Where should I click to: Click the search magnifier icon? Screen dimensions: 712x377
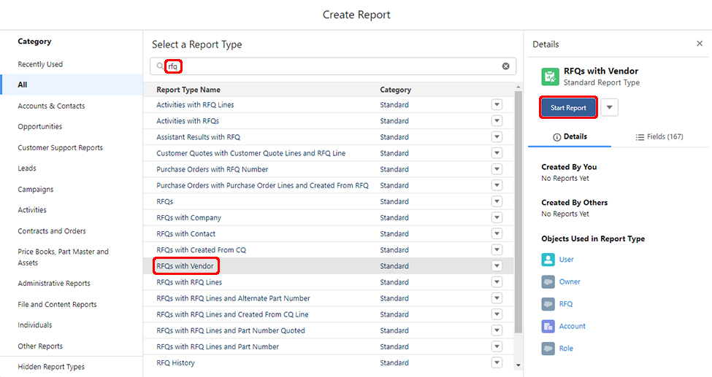pyautogui.click(x=160, y=66)
